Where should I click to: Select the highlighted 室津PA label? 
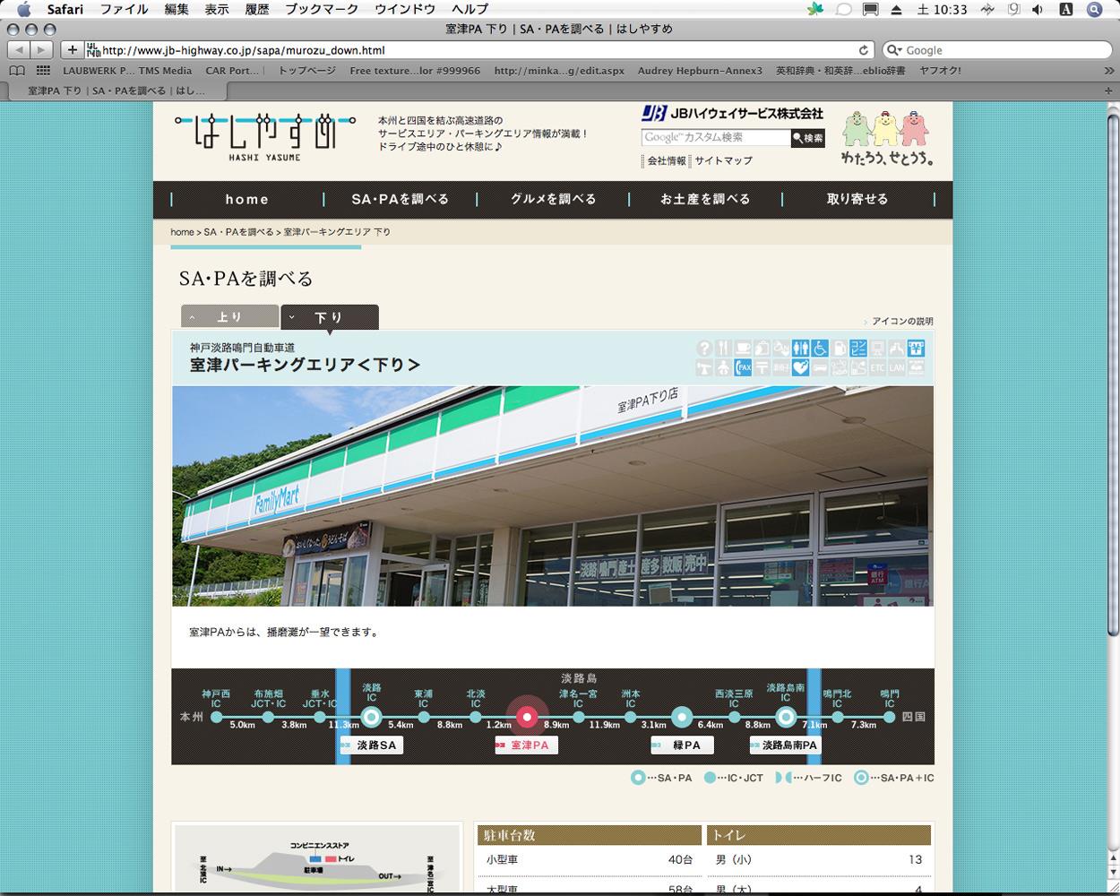point(527,745)
